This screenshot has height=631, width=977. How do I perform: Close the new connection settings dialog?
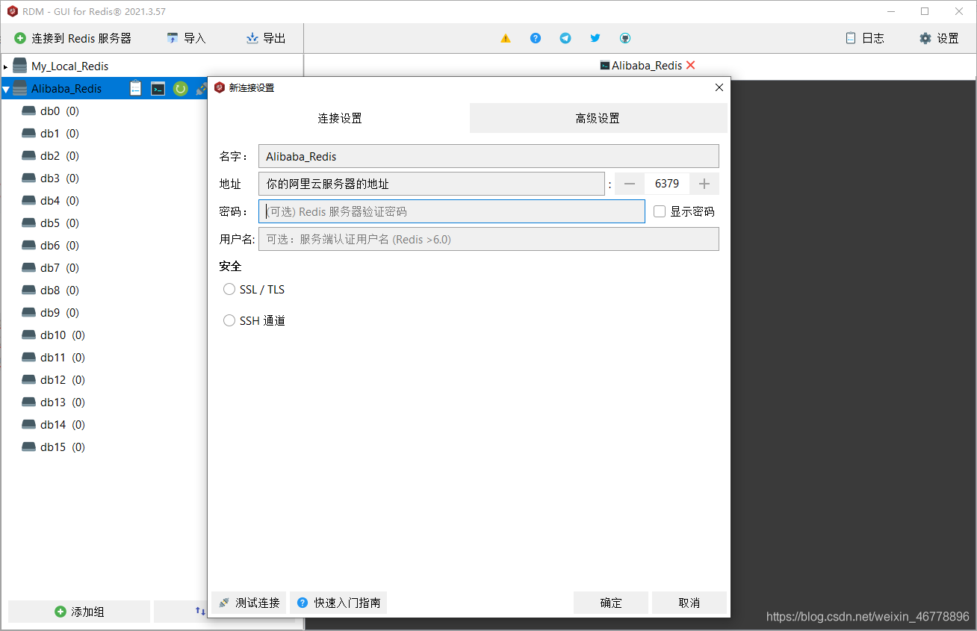(x=719, y=87)
